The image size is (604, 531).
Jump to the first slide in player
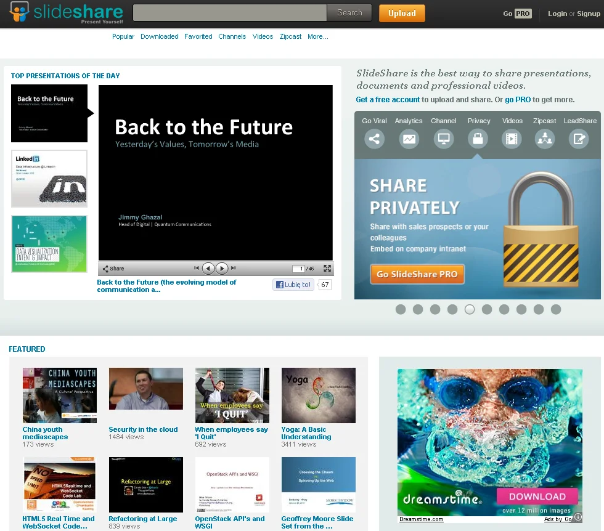click(197, 268)
